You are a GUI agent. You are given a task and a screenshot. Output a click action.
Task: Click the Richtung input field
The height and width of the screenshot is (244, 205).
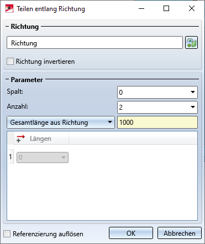94,43
